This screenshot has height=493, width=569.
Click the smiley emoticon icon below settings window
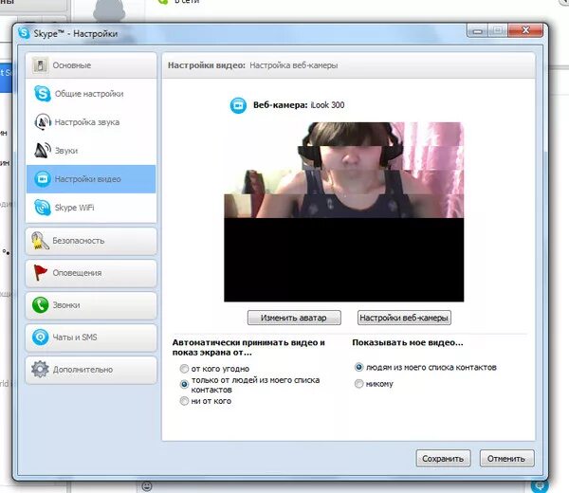(x=147, y=486)
